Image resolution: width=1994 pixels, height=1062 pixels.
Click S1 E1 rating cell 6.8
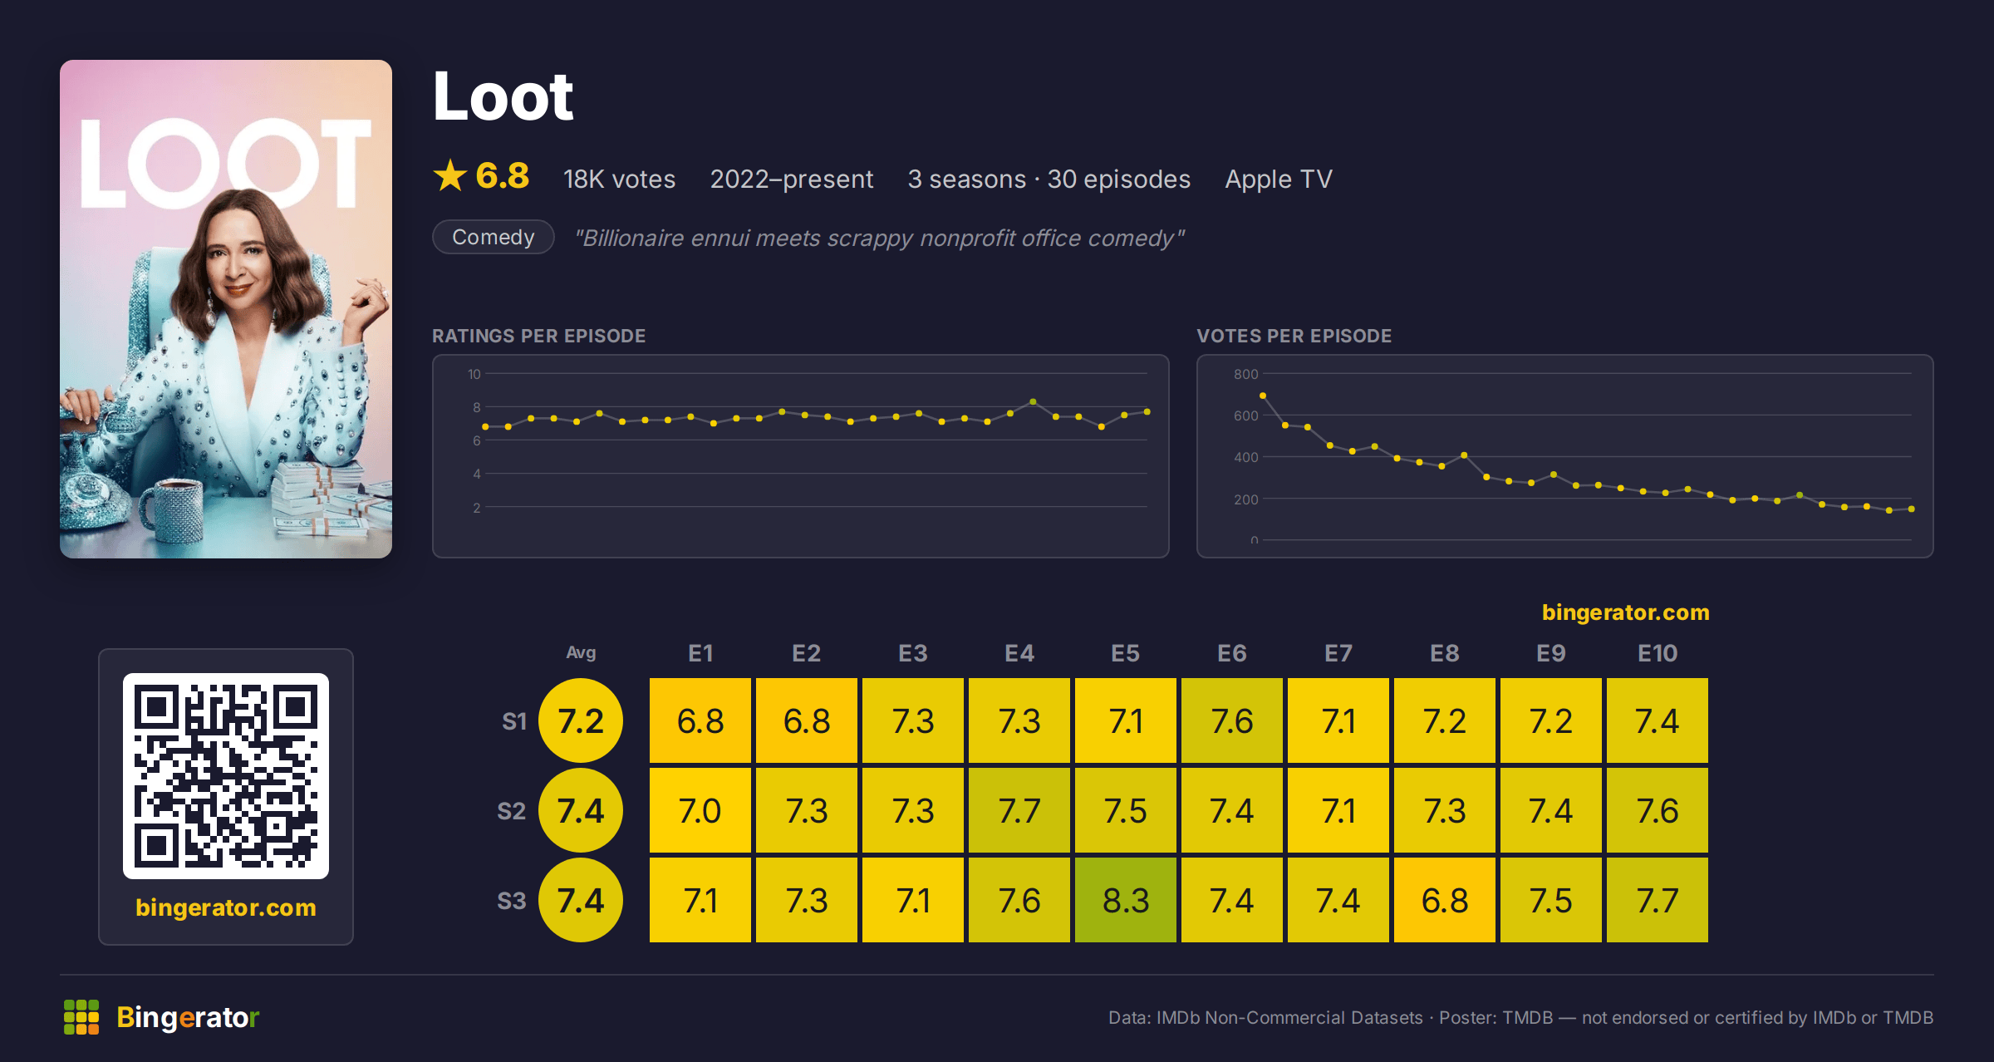tap(700, 720)
